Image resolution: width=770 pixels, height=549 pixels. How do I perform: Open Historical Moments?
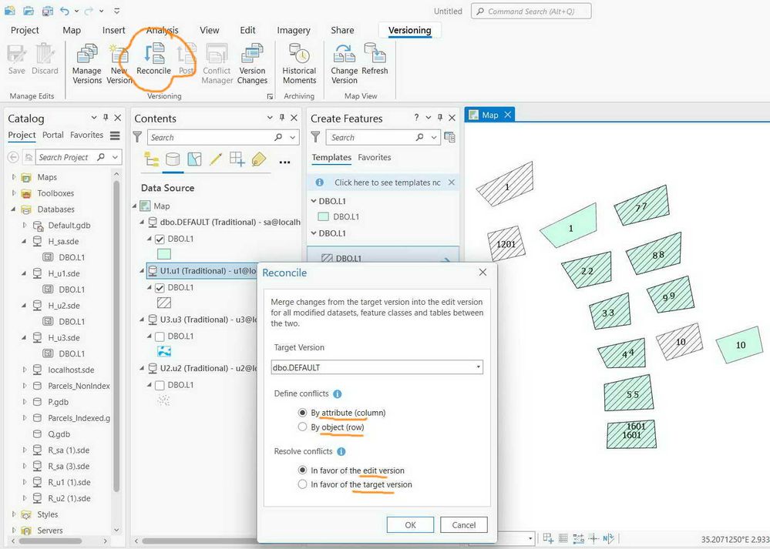coord(299,64)
